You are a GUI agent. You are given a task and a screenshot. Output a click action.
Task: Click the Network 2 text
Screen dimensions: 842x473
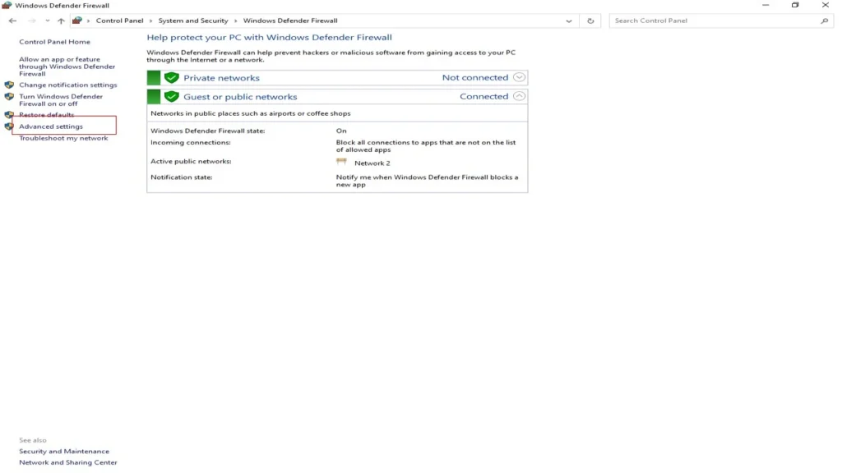(372, 163)
